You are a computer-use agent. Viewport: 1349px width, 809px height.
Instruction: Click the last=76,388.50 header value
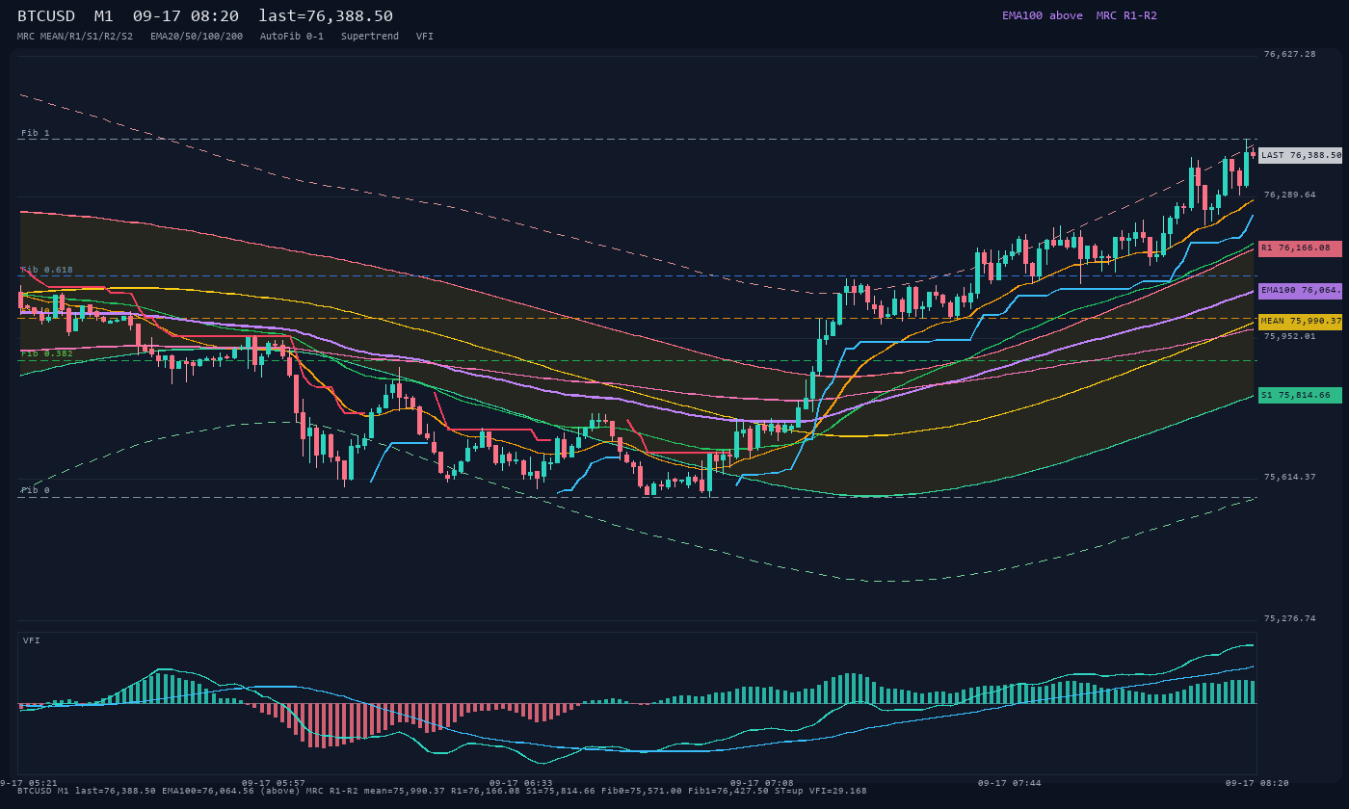[x=326, y=16]
